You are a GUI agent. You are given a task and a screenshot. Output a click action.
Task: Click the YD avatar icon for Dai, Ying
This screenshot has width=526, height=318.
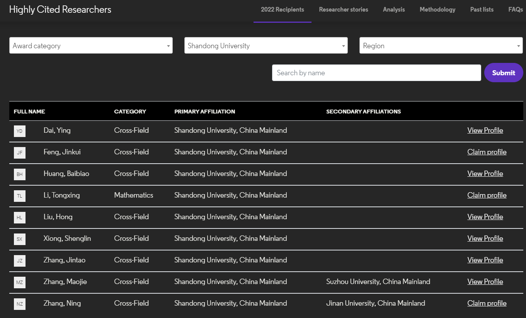[x=19, y=131]
